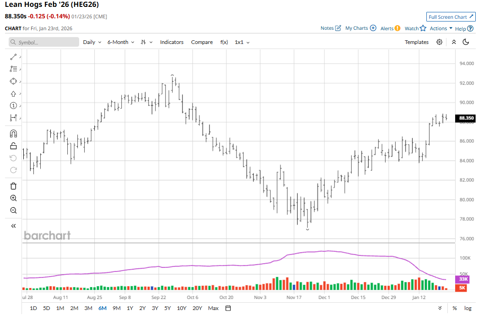Open Alerts for this contract
Image resolution: width=500 pixels, height=321 pixels.
tap(390, 28)
